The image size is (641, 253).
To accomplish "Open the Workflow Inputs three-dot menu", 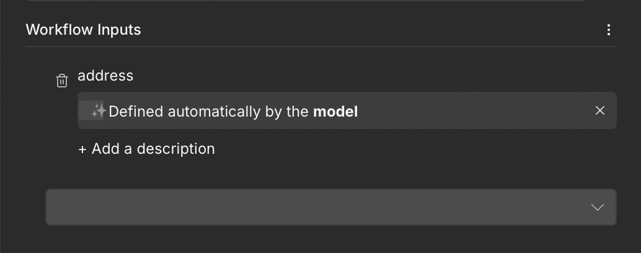I will tap(609, 30).
